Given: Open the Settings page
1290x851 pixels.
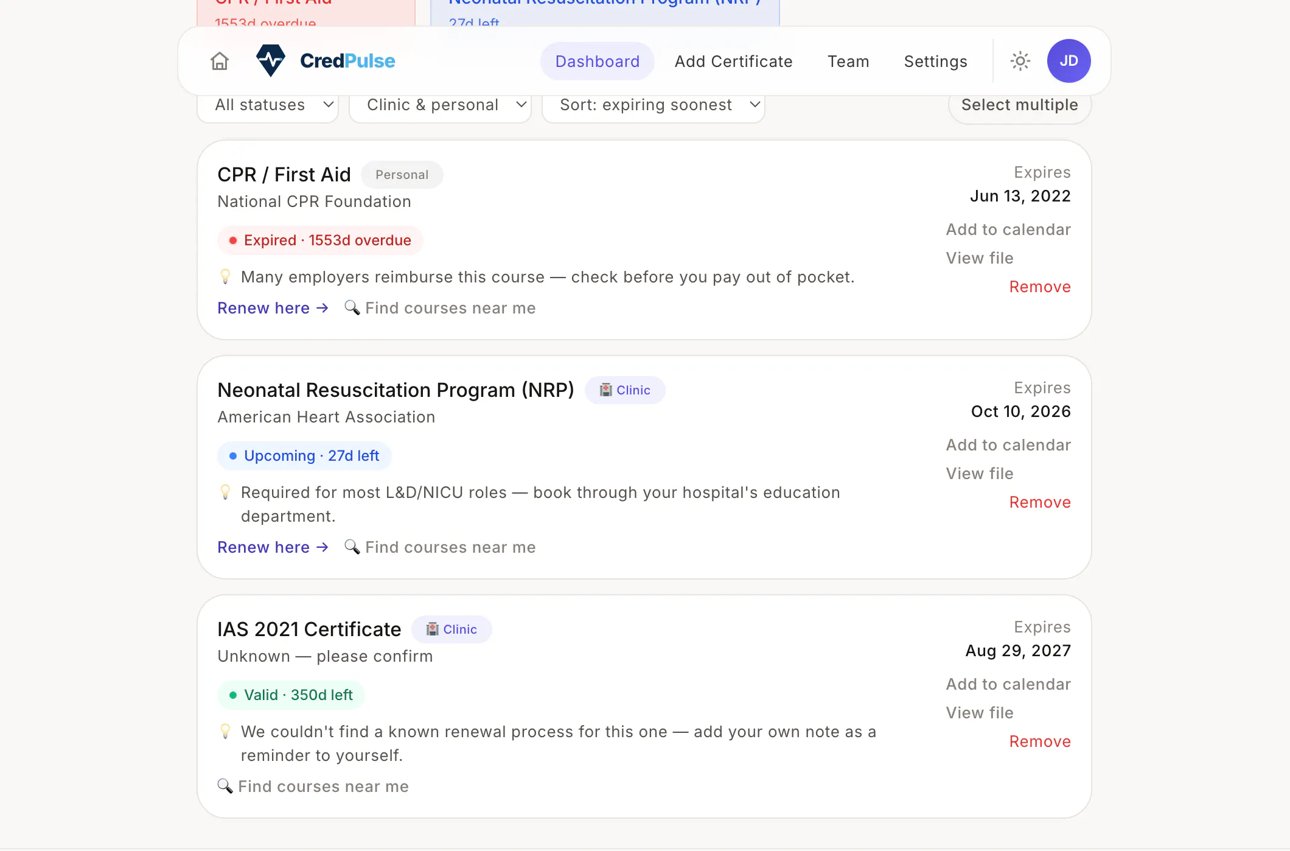Looking at the screenshot, I should click(x=936, y=61).
